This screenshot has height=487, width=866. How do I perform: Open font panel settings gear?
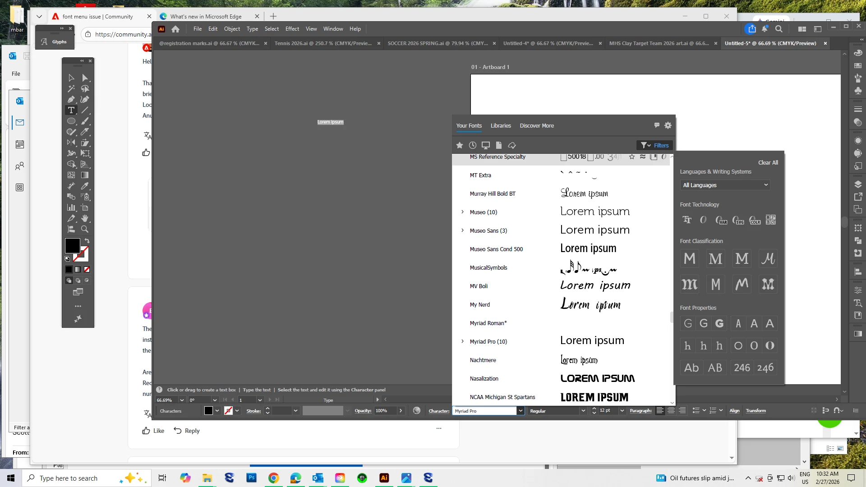click(x=668, y=125)
